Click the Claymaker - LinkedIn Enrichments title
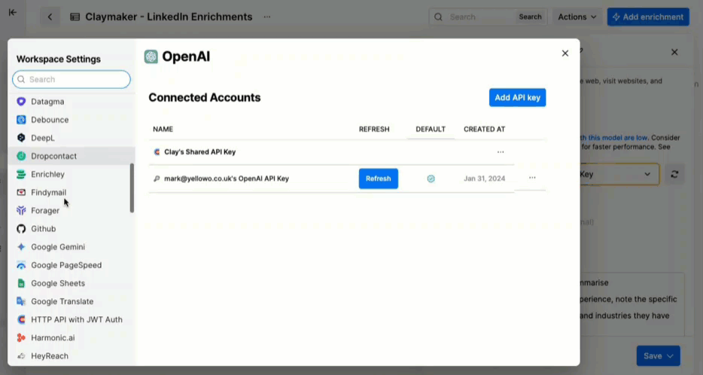 (169, 17)
